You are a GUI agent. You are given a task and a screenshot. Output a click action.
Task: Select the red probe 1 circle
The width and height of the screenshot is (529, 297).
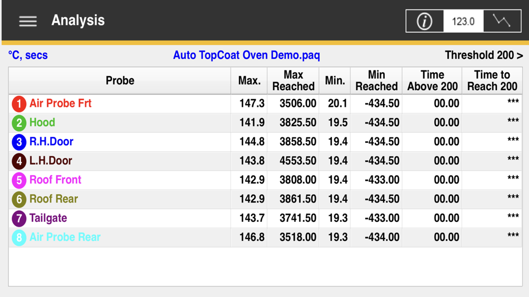[x=19, y=103]
